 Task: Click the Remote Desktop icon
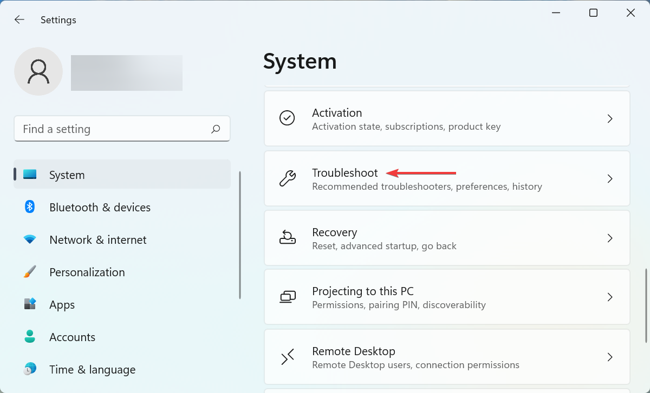pyautogui.click(x=287, y=357)
